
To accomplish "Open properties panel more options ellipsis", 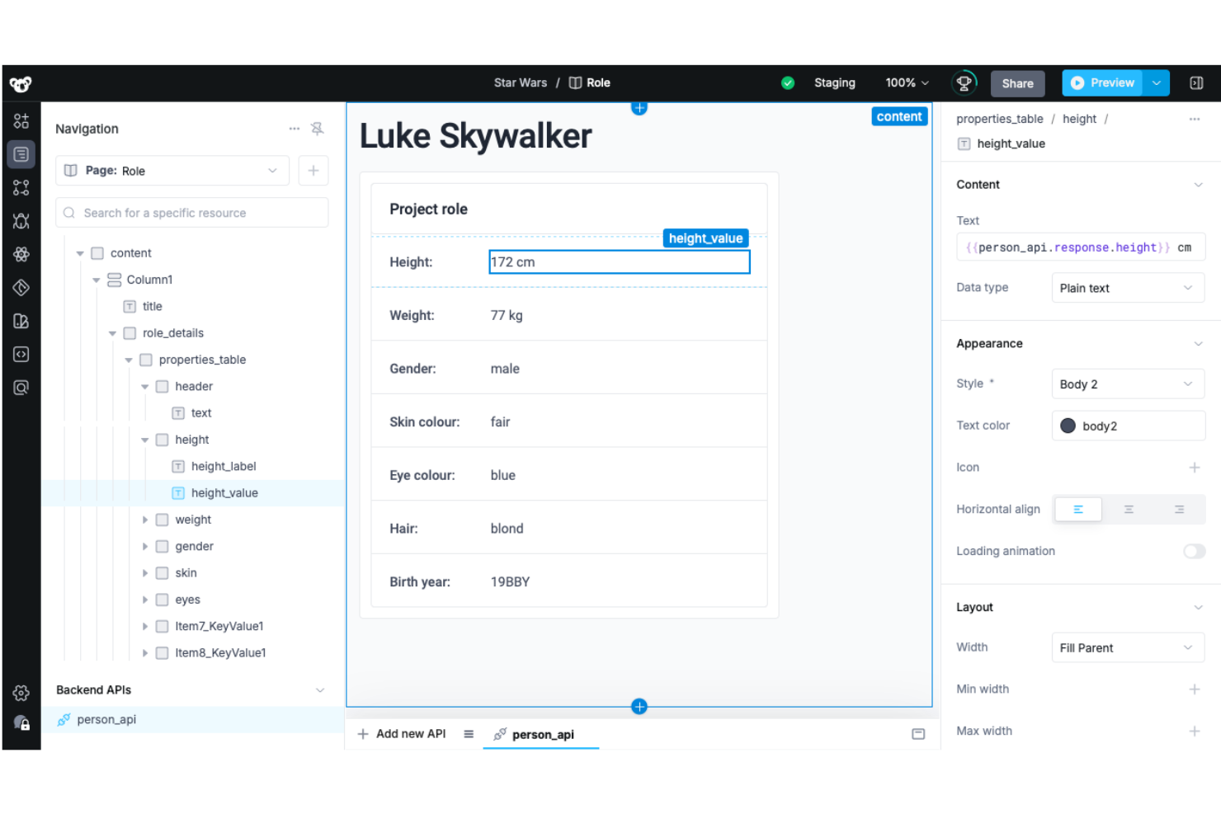I will click(1194, 120).
